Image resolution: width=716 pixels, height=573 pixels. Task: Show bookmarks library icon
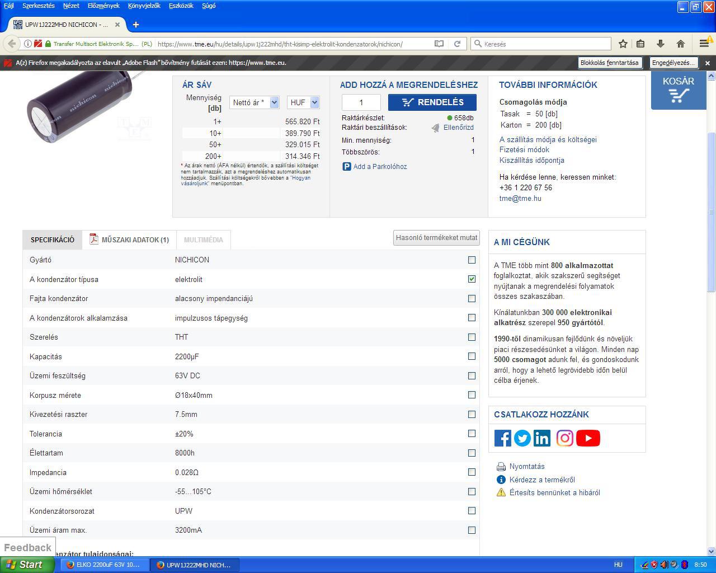click(x=641, y=44)
